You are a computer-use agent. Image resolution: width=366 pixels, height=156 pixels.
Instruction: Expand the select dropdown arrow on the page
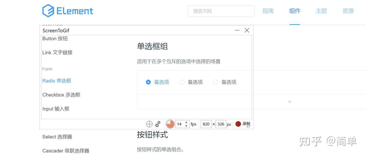(289, 102)
